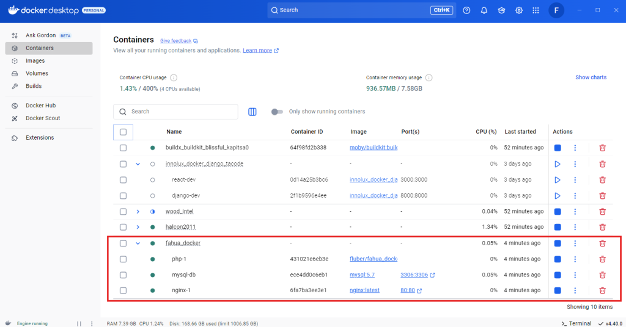Delete the mysql-db container
The image size is (626, 327).
(x=602, y=275)
